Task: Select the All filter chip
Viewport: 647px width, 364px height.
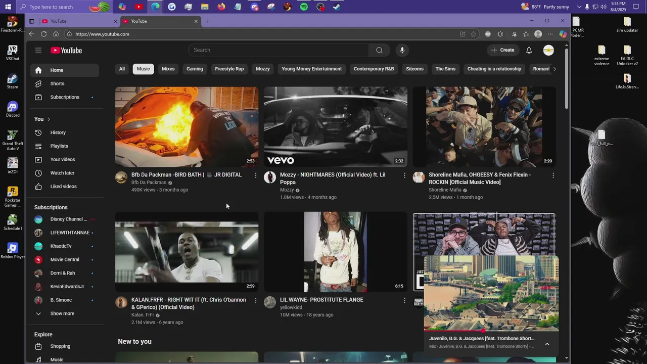Action: (122, 69)
